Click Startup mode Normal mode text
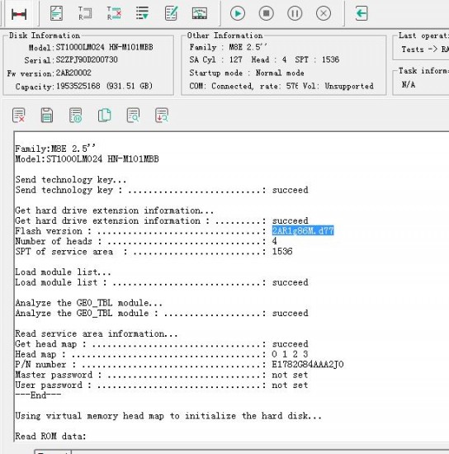The image size is (449, 454). [247, 73]
